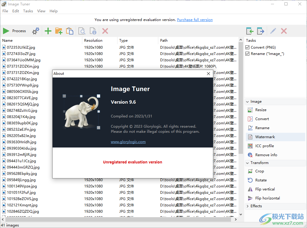Open the Edit menu

16,11
